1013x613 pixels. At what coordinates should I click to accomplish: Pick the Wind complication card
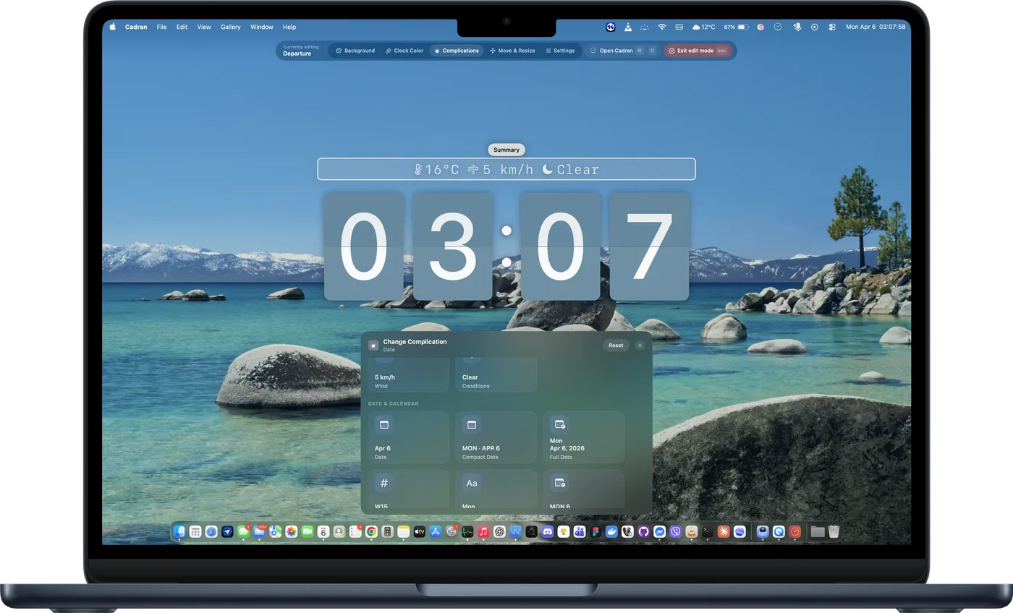click(x=408, y=375)
